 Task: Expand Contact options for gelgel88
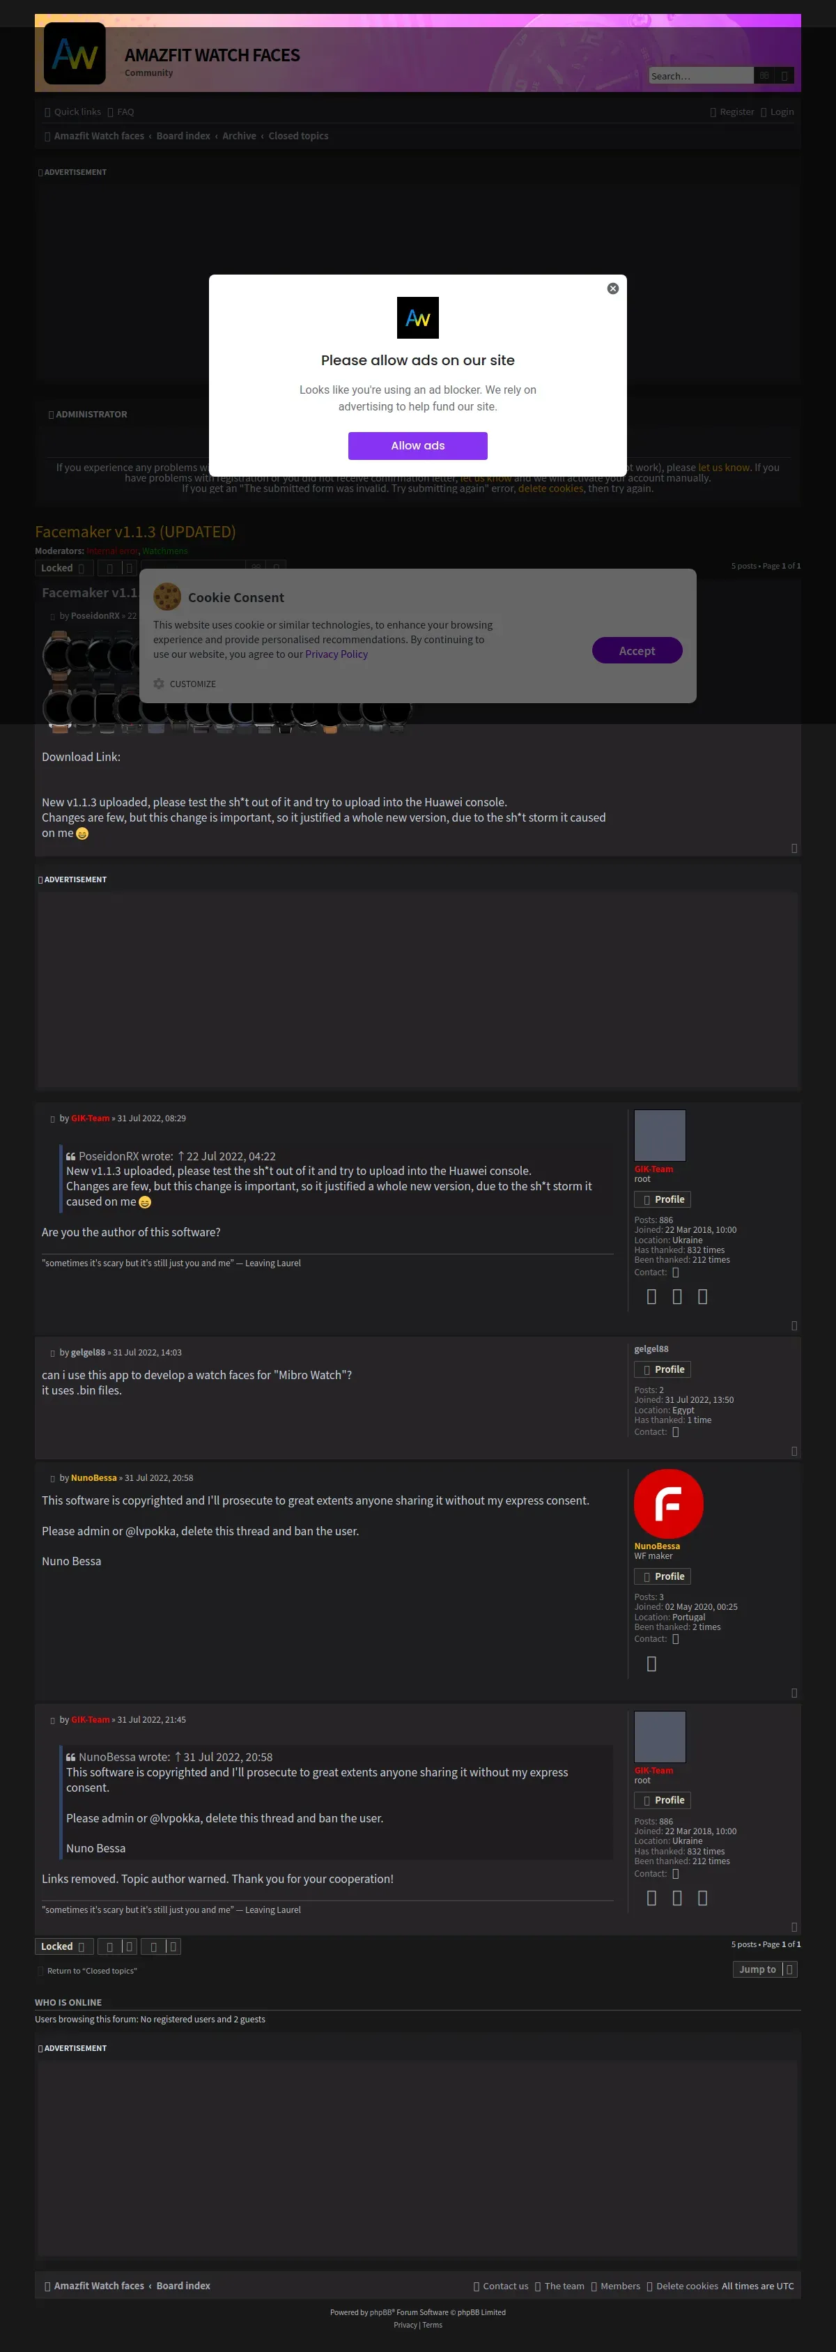[675, 1433]
